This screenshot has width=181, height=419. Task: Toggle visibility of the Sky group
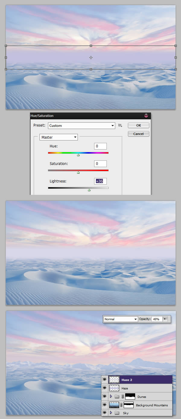point(105,413)
